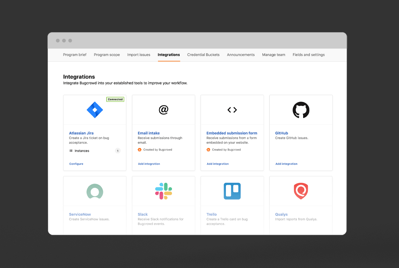399x268 pixels.
Task: Click the Slack logo icon
Action: [x=163, y=191]
